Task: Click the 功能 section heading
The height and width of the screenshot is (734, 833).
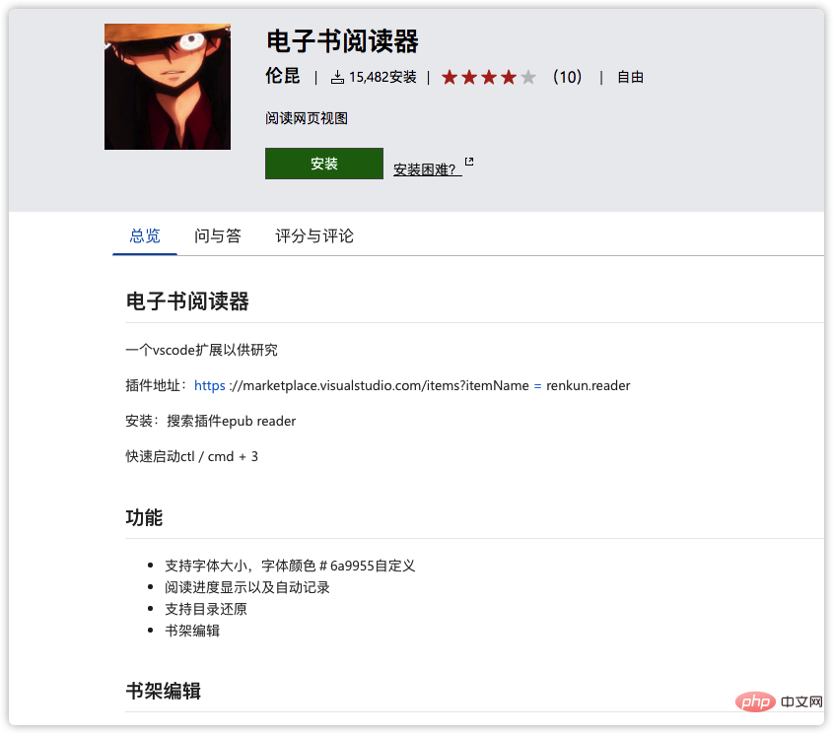Action: 144,518
